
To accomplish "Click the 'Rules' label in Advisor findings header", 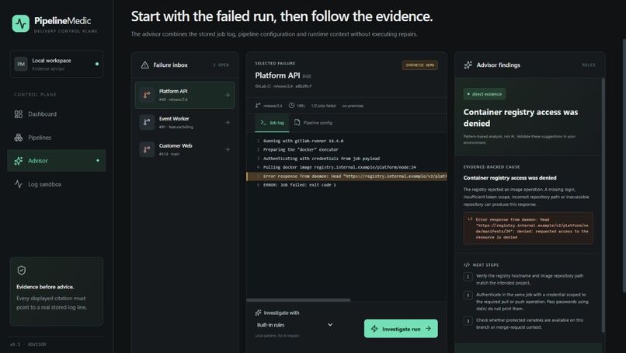I will tap(589, 65).
